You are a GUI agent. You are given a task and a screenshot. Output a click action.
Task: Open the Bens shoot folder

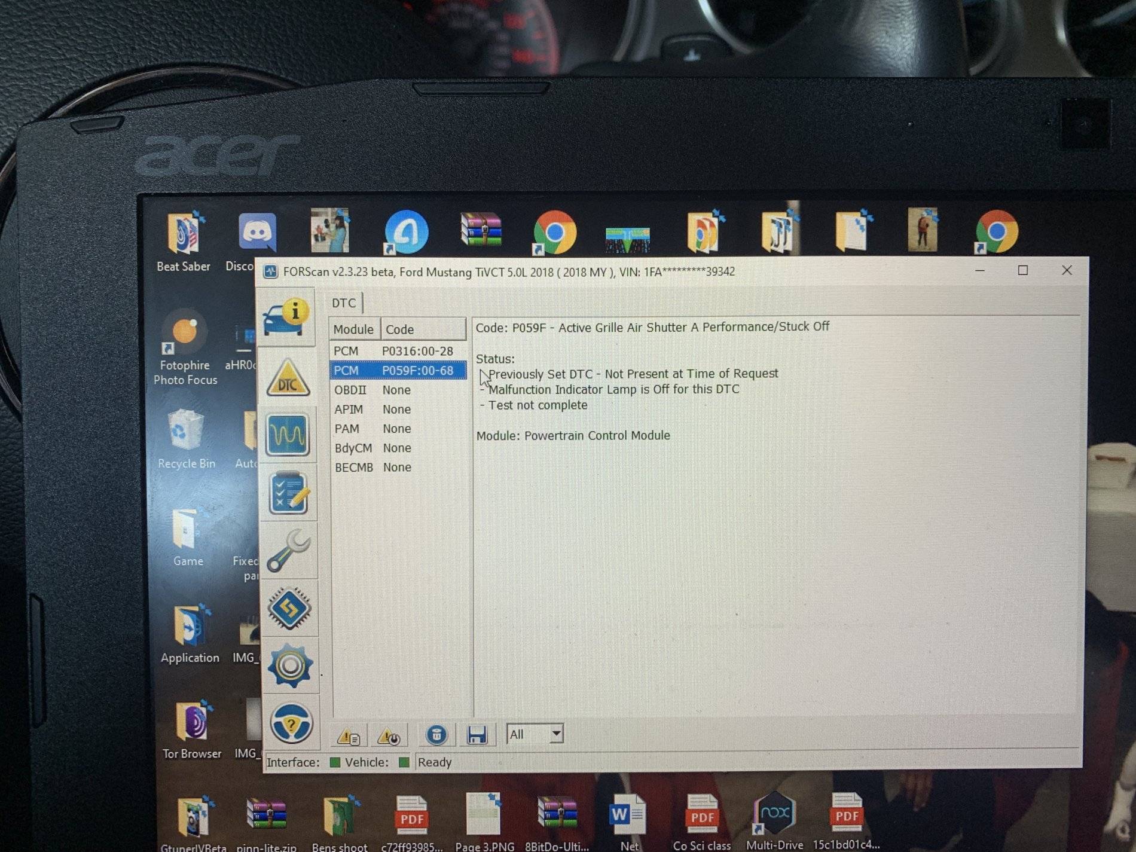click(340, 823)
